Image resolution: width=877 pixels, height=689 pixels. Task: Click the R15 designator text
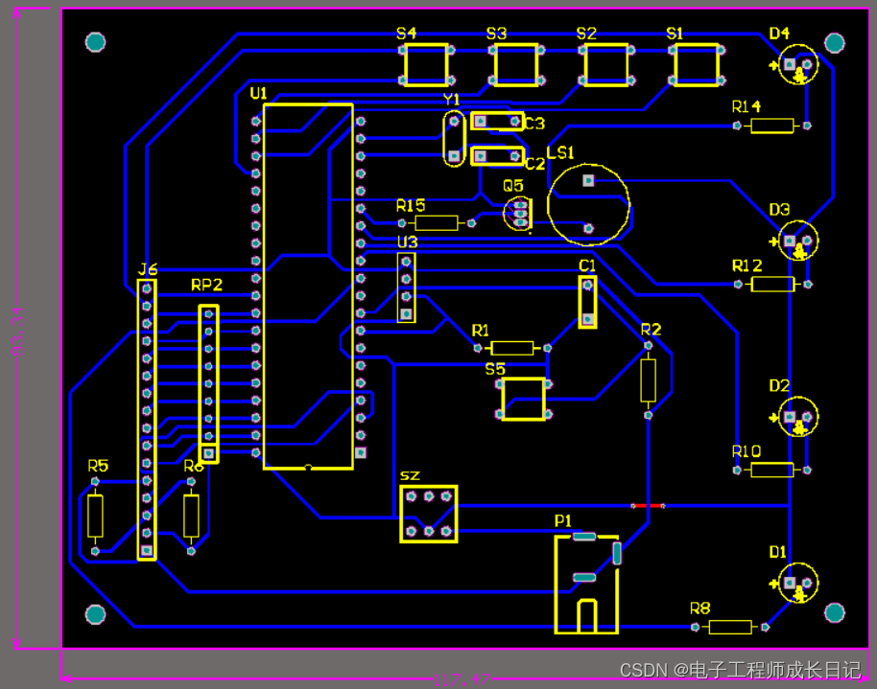pos(411,206)
